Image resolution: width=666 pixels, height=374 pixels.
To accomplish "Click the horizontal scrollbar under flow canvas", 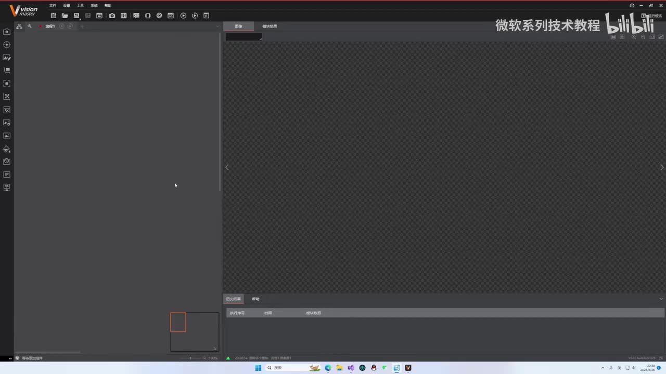I will [47, 352].
